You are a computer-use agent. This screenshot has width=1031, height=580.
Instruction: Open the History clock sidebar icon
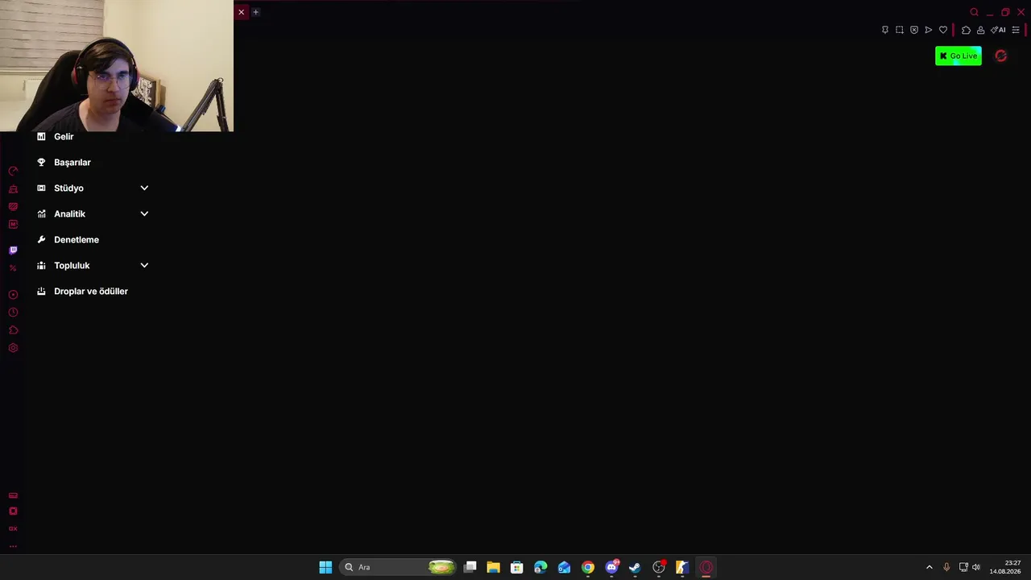click(x=13, y=313)
